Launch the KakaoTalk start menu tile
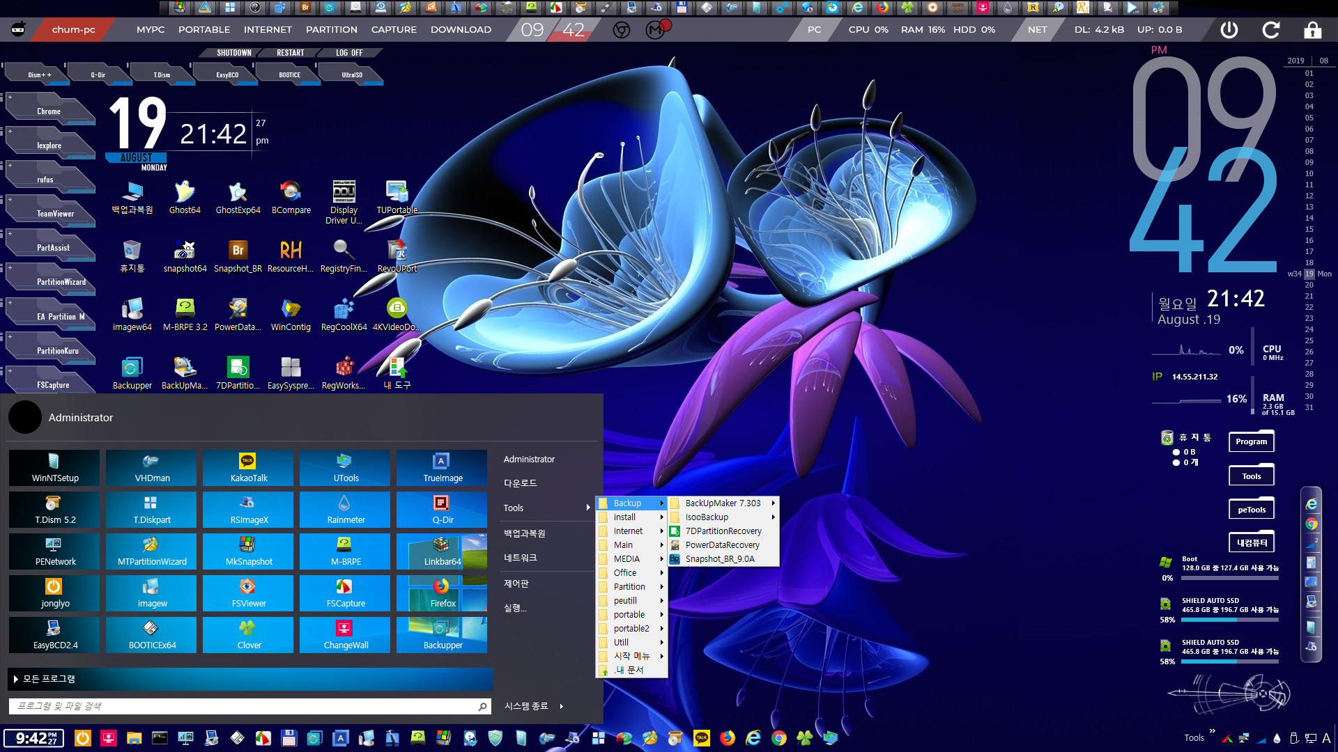Viewport: 1338px width, 752px height. tap(248, 468)
